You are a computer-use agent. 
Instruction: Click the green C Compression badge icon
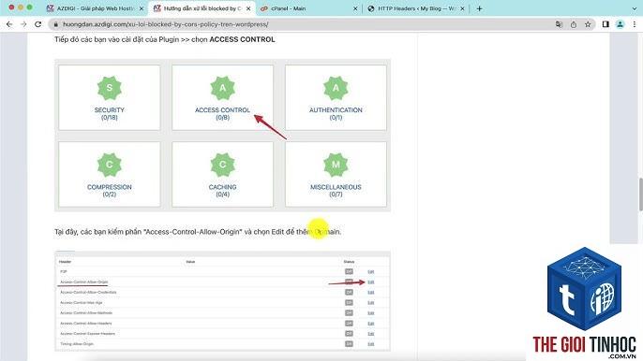point(110,165)
